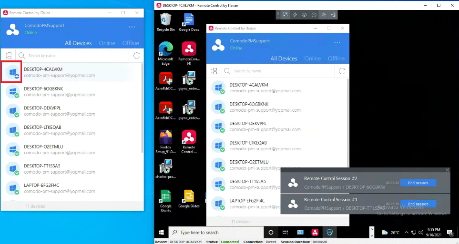Click the red ITarian icon on the remote taskbar
The width and height of the screenshot is (459, 244).
(315, 232)
